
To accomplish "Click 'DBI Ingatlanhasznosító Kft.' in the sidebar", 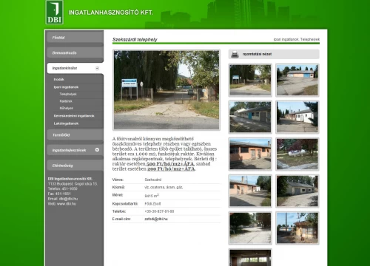I will point(70,179).
